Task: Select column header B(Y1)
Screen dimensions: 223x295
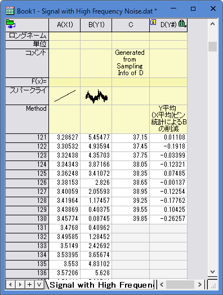Action: point(96,25)
